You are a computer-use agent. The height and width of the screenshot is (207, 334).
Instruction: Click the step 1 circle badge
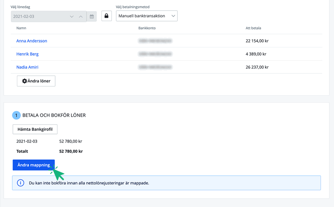coord(16,115)
